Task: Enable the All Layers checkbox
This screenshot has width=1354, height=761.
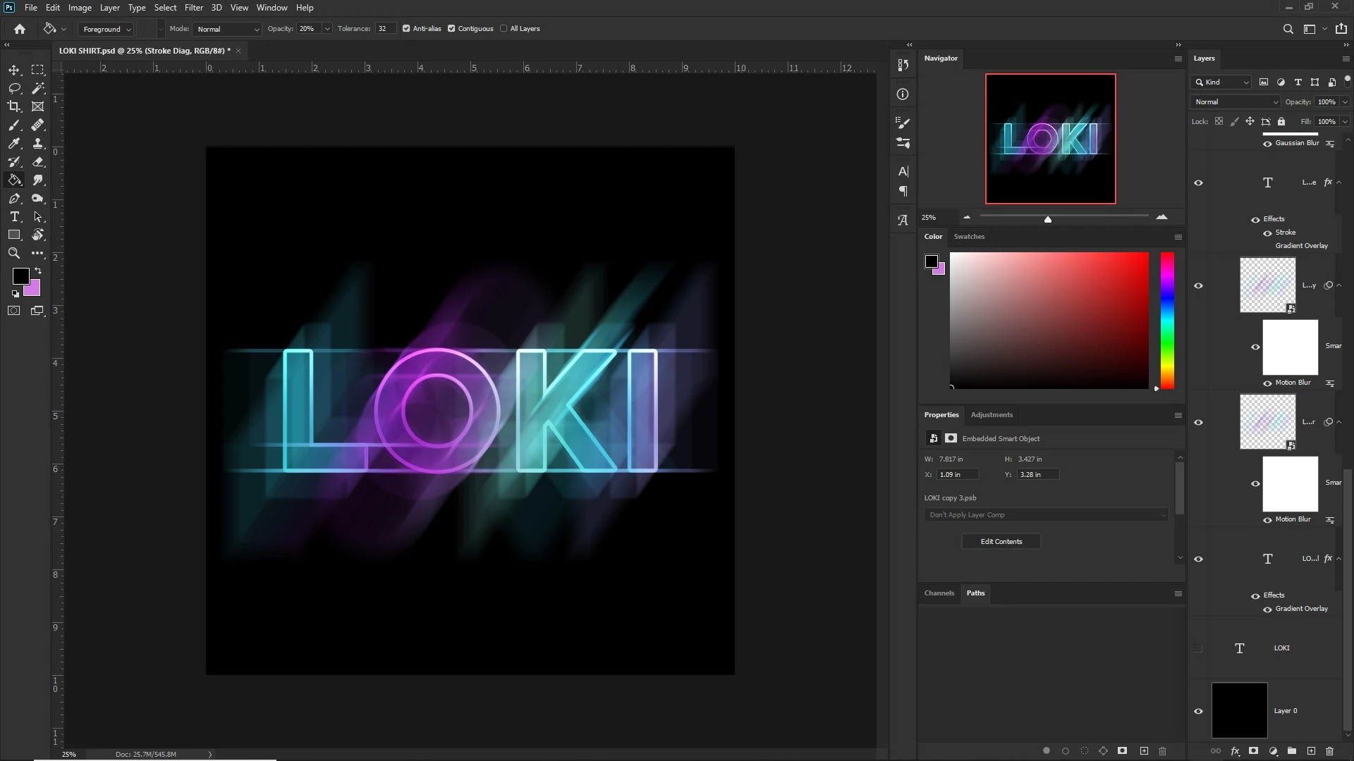Action: (x=504, y=29)
